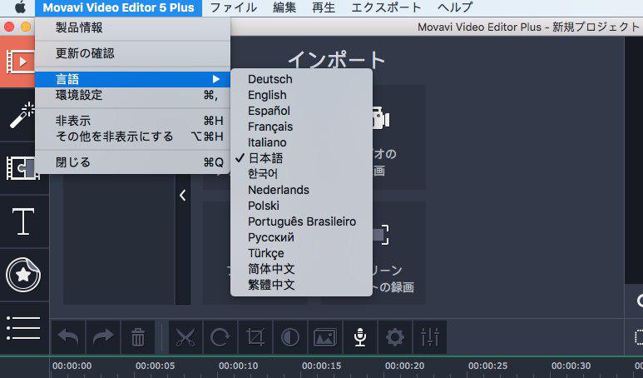Open the Movavi Video Editor 5 Plus menu
This screenshot has width=643, height=378.
(x=118, y=7)
